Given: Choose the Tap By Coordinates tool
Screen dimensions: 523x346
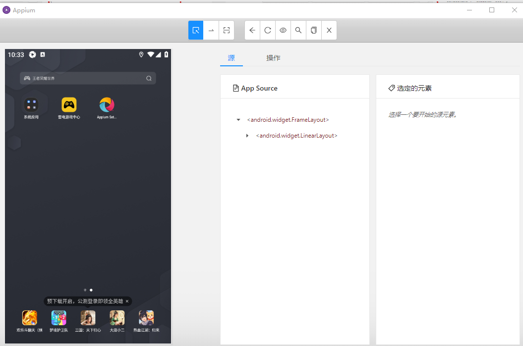Looking at the screenshot, I should [227, 30].
